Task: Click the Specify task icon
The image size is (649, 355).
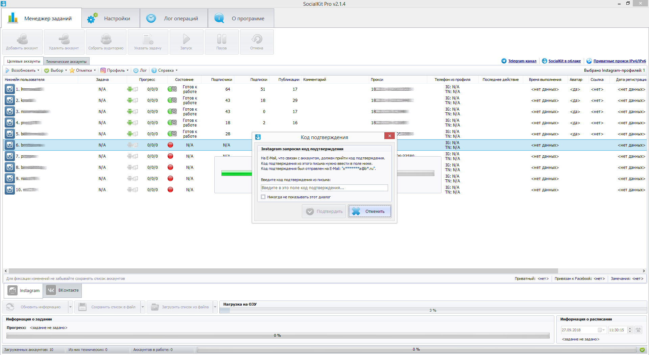Action: coord(148,39)
